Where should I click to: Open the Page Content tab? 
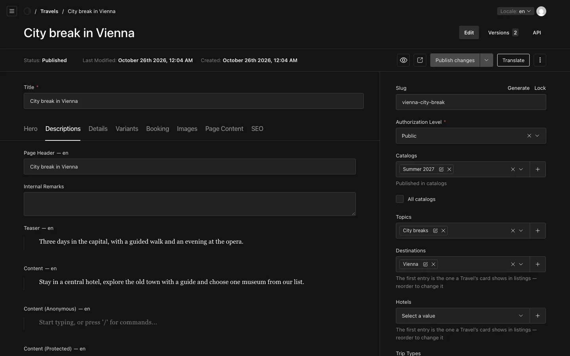tap(224, 129)
